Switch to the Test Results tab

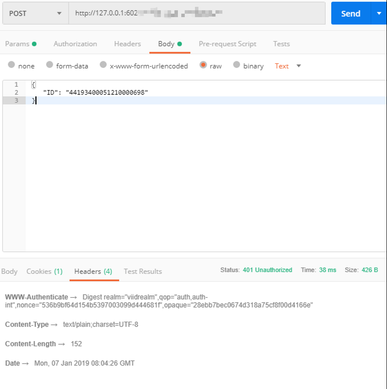point(143,271)
